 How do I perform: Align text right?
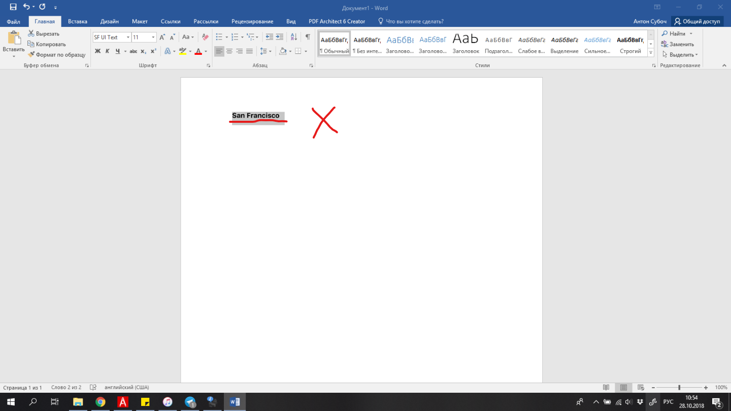pos(239,51)
